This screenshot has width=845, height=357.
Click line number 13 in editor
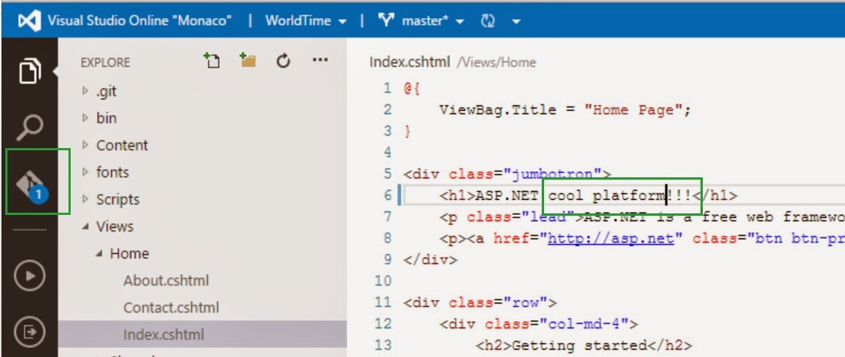click(x=382, y=345)
